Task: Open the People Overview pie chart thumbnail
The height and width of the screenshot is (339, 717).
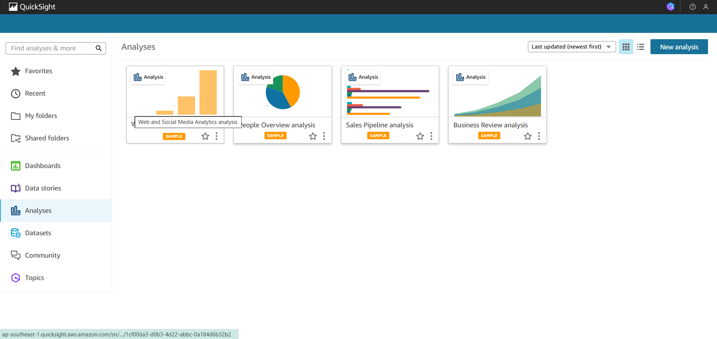Action: 283,92
